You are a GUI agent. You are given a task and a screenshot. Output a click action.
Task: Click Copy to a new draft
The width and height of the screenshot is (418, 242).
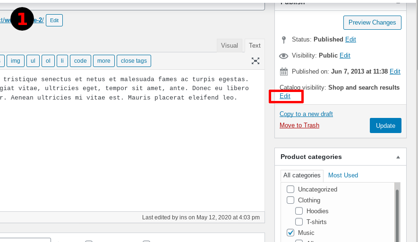(x=306, y=114)
